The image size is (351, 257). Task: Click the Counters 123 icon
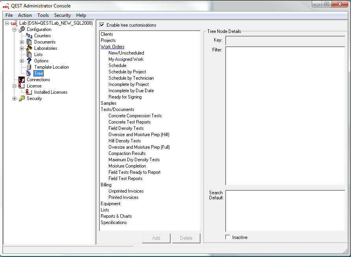29,36
